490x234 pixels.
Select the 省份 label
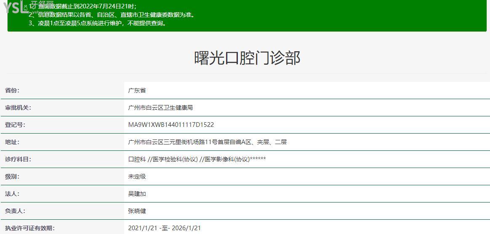[12, 90]
